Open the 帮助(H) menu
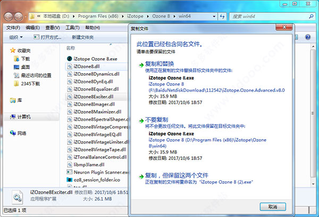The width and height of the screenshot is (319, 217). click(x=93, y=28)
